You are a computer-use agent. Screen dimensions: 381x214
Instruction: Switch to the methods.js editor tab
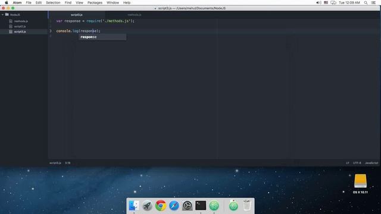[134, 15]
